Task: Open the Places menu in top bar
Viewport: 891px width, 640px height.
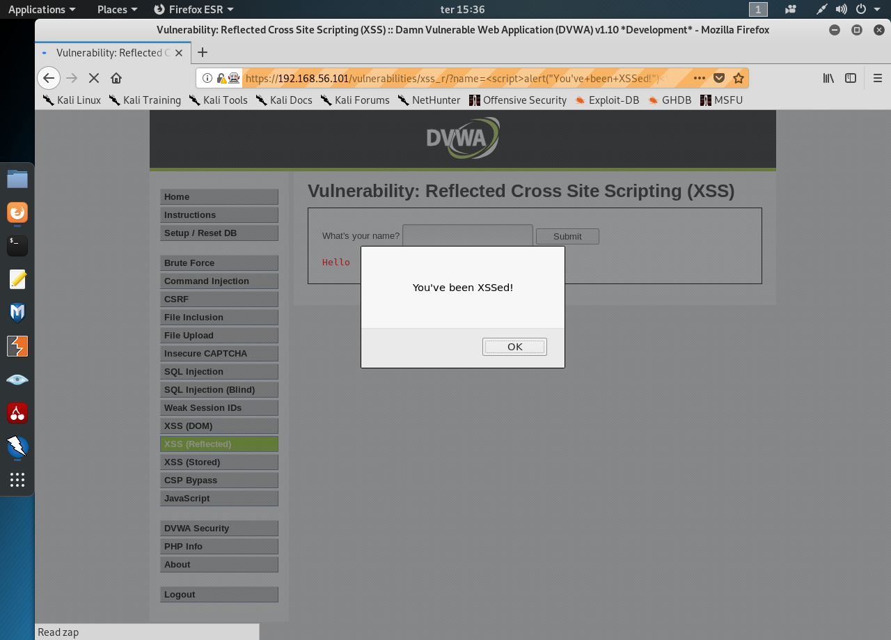Action: click(117, 9)
